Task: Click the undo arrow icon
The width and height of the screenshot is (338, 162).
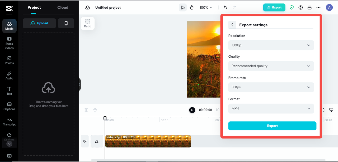Action: [225, 7]
